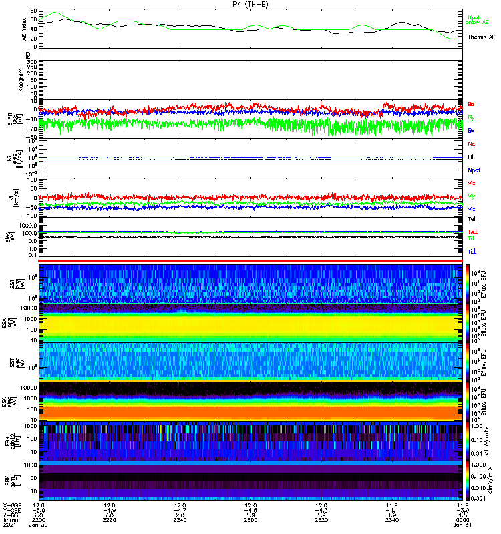Select the green Kyoto proxy AE legend label
Image resolution: width=501 pixels, height=534 pixels.
click(x=477, y=20)
